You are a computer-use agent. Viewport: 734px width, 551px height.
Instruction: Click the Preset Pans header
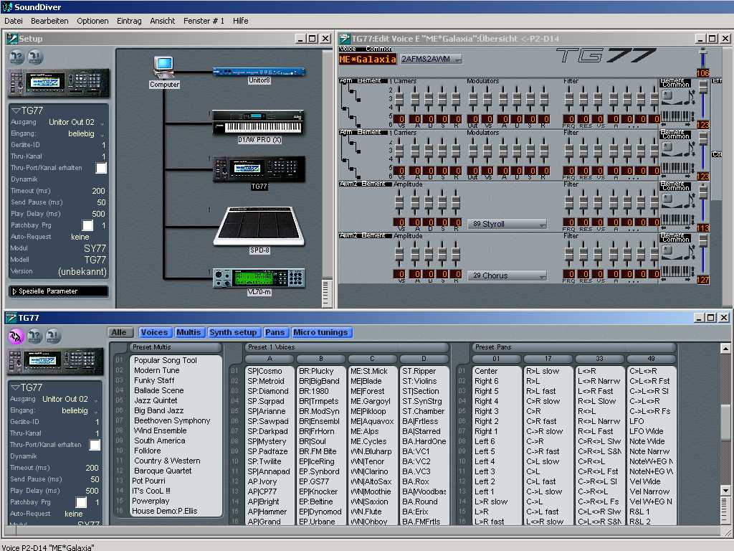point(573,347)
